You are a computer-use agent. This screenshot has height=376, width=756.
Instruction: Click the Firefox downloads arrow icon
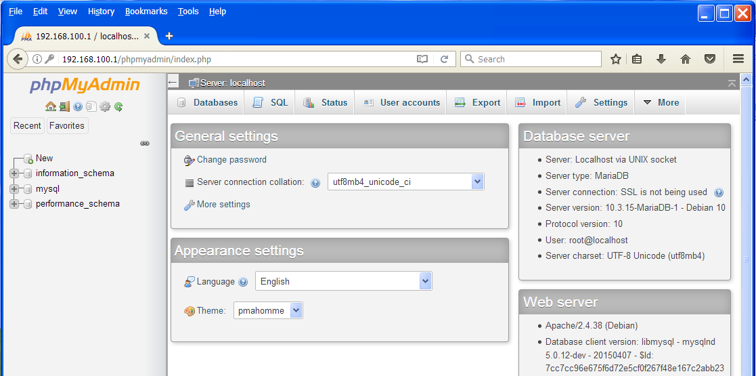click(x=661, y=59)
